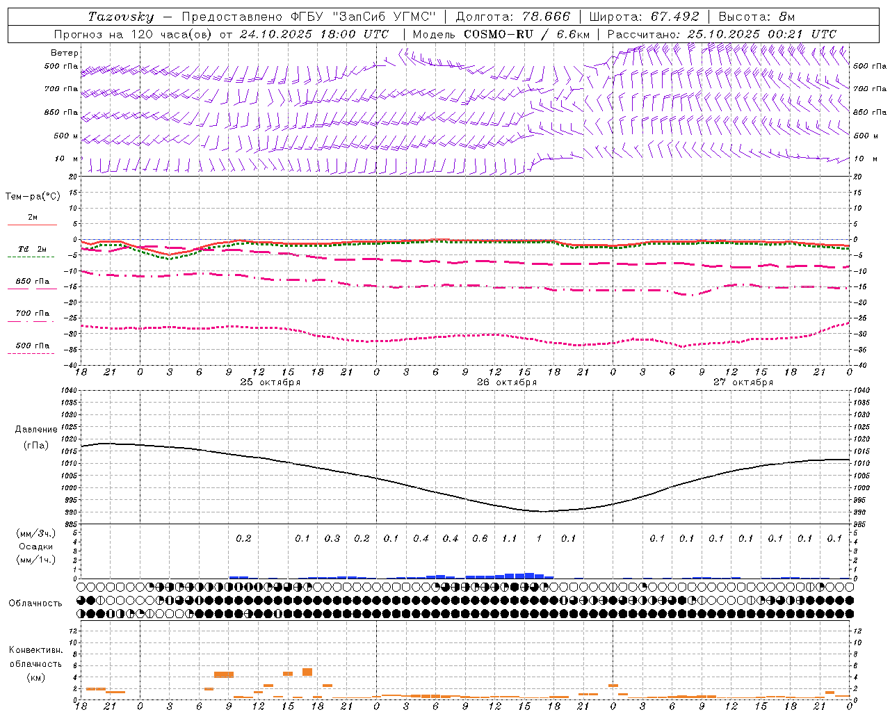Click the "25 октября" date label

pos(270,382)
